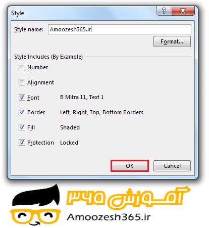Uncheck the Font checkbox
The image size is (209, 228).
(22, 97)
